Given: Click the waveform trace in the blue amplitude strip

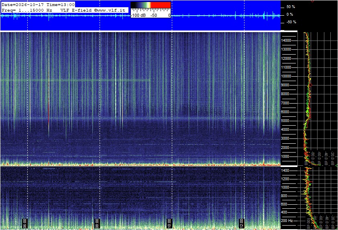Looking at the screenshot, I should tap(140, 16).
